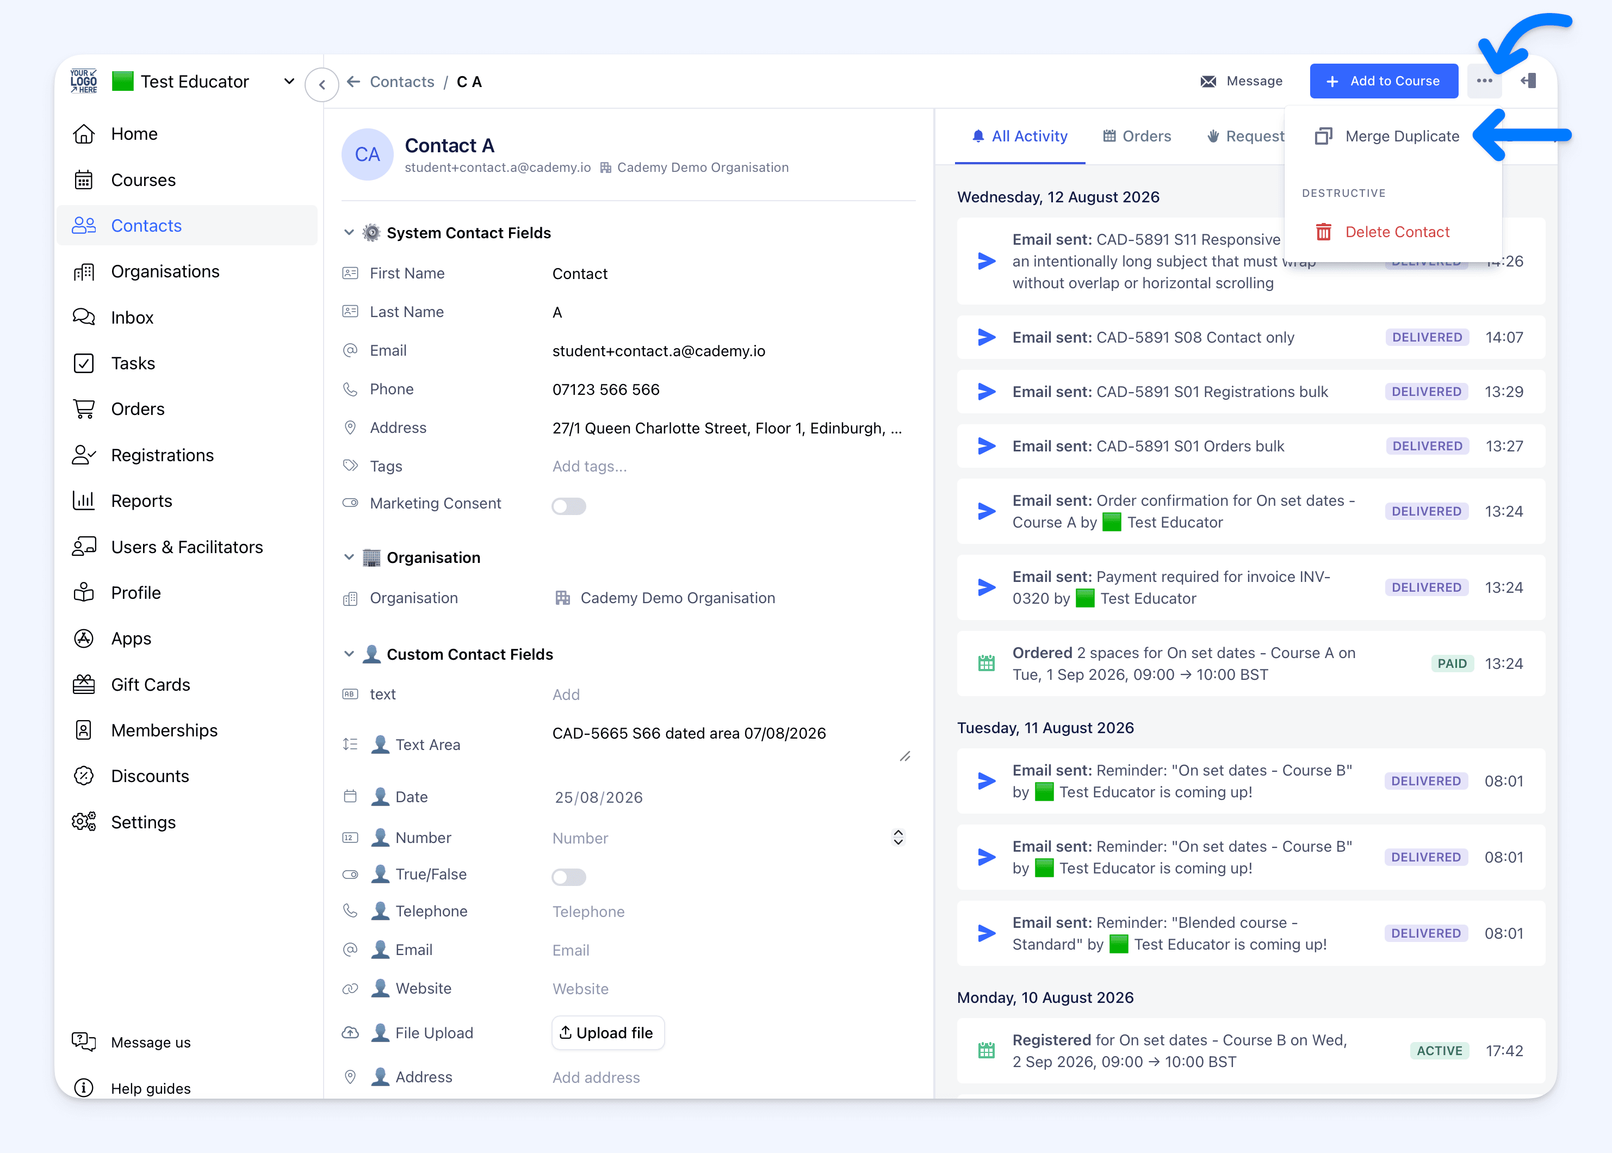
Task: Click the custom Email input field
Action: pyautogui.click(x=731, y=950)
